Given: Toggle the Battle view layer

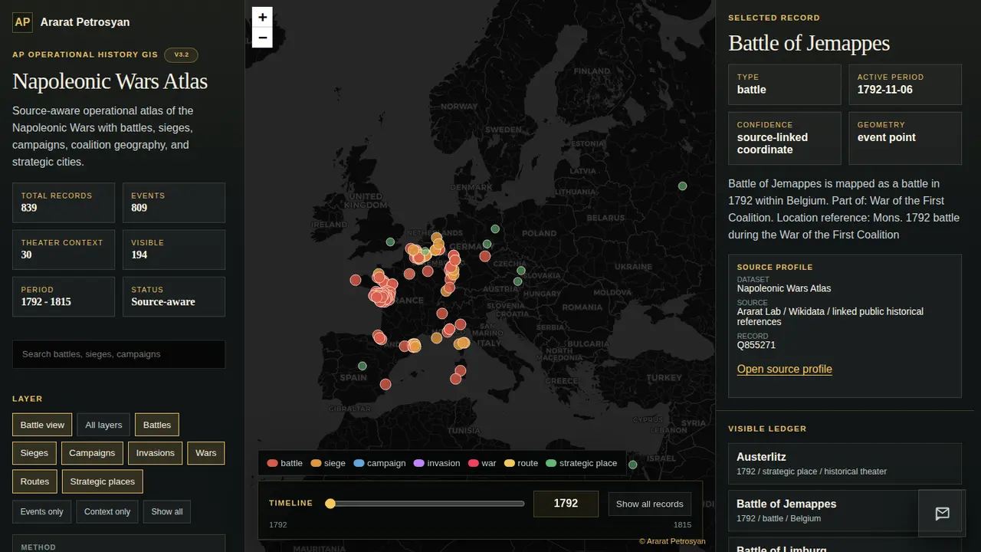Looking at the screenshot, I should click(x=42, y=425).
